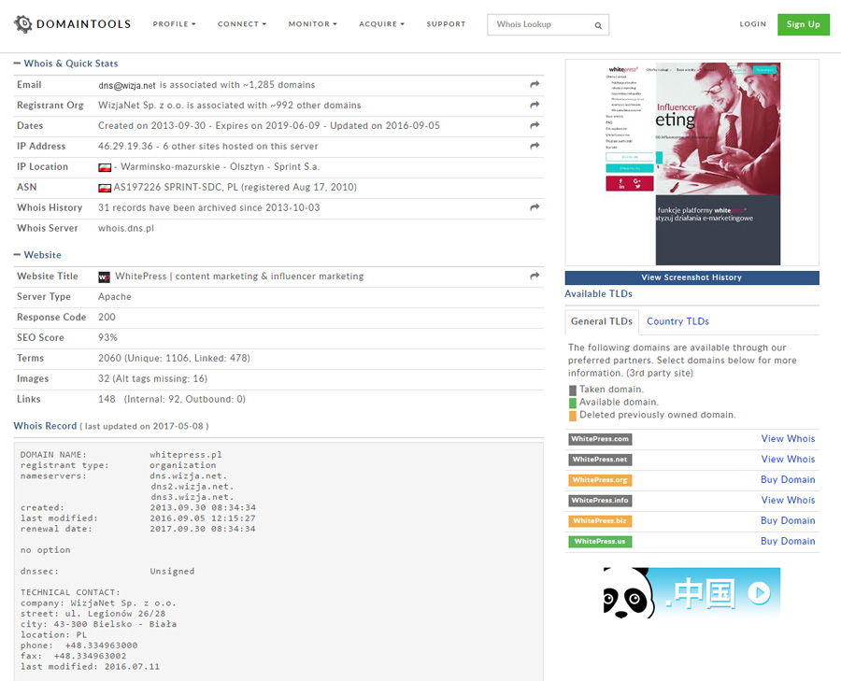
Task: Open the Profile dropdown menu
Action: [x=174, y=24]
